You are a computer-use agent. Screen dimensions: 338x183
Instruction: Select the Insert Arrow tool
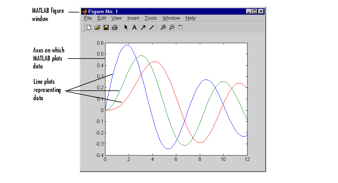click(x=143, y=27)
